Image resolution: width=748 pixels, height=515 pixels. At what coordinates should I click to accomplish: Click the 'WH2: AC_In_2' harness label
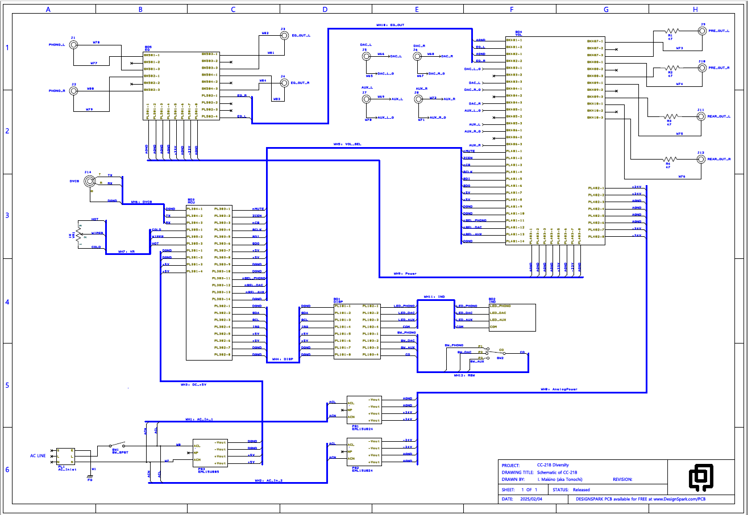[x=268, y=481]
